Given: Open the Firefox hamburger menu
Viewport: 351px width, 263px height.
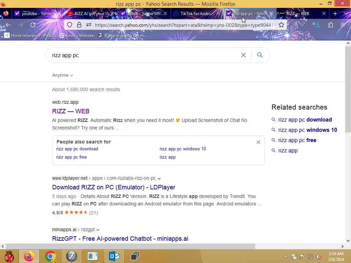Looking at the screenshot, I should [x=343, y=25].
